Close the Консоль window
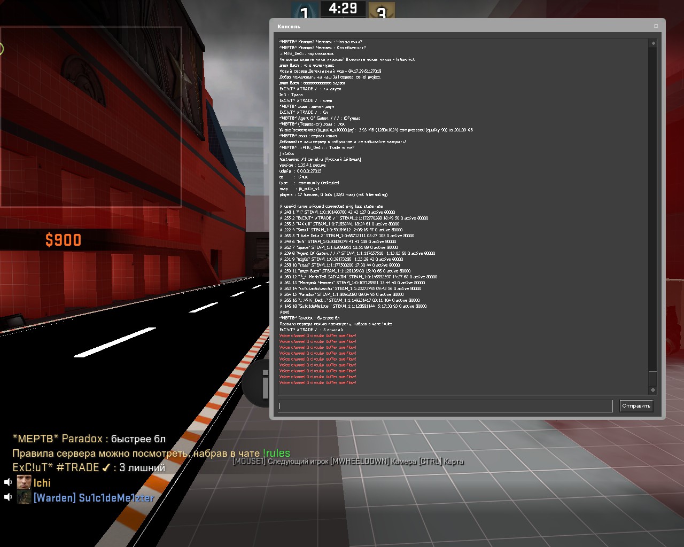 pos(656,26)
